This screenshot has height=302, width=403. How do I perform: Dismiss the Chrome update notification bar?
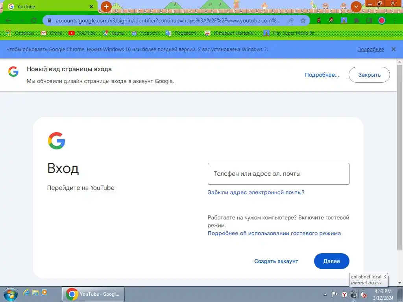(394, 49)
